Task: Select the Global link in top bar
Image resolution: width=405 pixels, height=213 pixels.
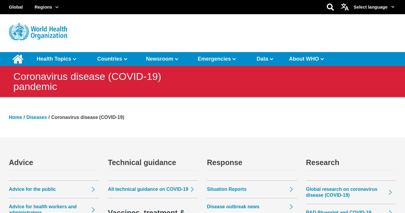Action: coord(16,7)
